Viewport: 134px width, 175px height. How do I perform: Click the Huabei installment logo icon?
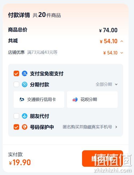75,99
